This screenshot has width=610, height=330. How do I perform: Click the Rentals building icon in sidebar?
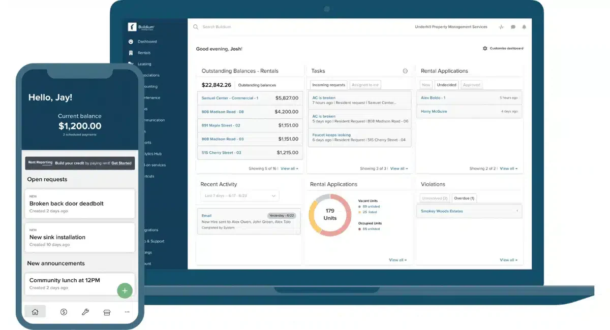pos(131,53)
